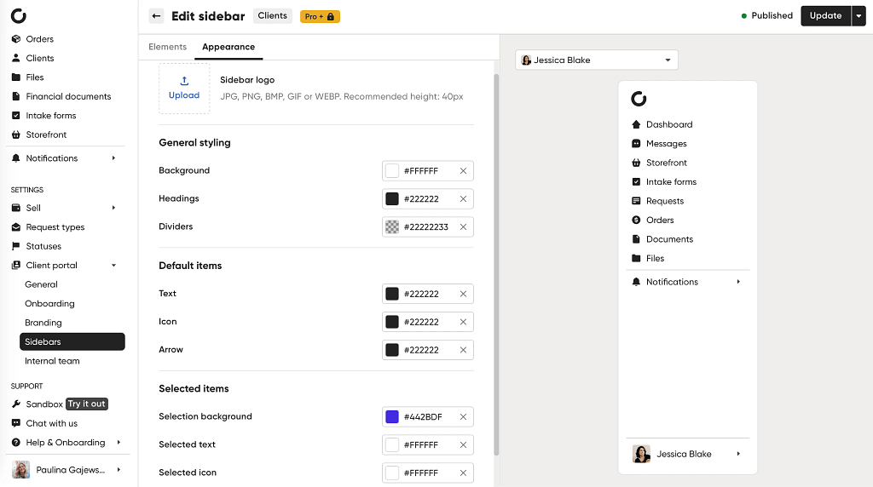Screen dimensions: 873x487
Task: Click the Client portal icon
Action: pyautogui.click(x=16, y=265)
